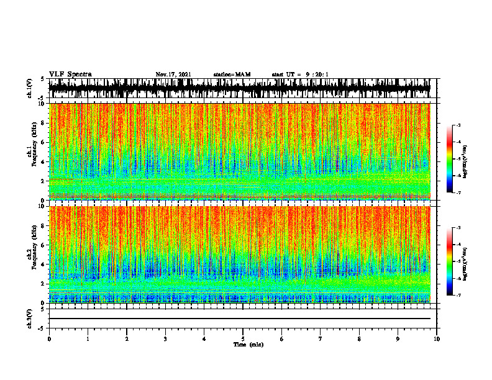The height and width of the screenshot is (380, 492).
Task: Click the -7 label on ch.1 color bar
Action: [458, 192]
